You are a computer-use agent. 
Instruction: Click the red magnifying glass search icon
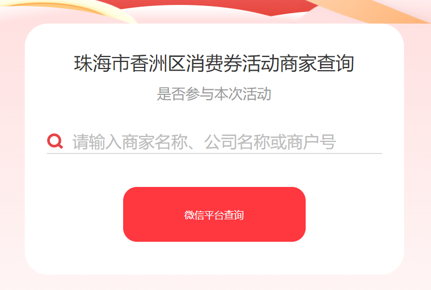55,141
